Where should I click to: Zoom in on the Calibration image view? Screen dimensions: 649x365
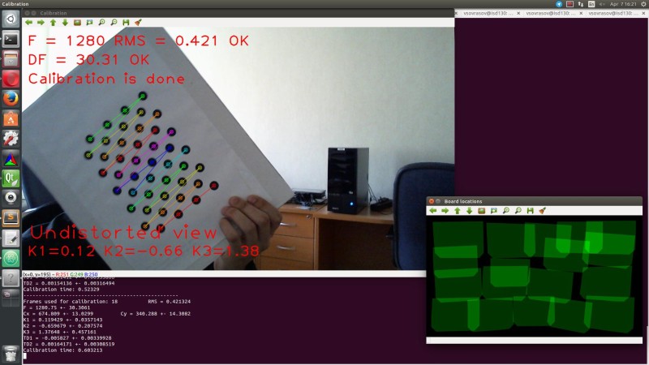point(101,23)
